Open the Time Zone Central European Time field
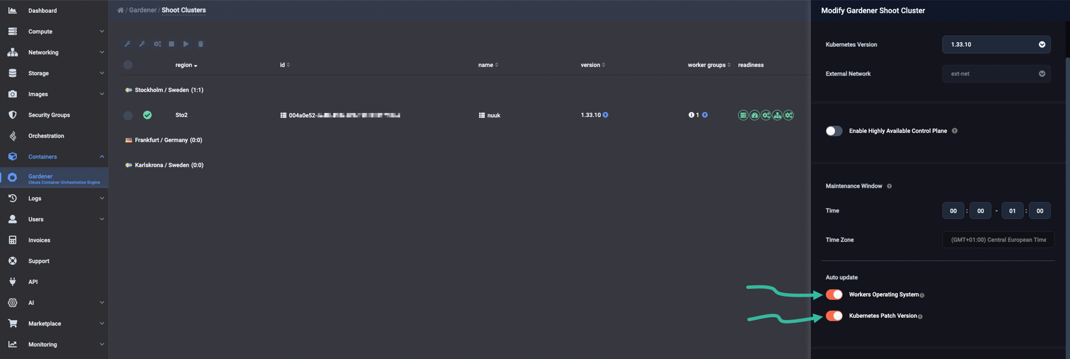Screen dimensions: 1070x359 (998, 240)
